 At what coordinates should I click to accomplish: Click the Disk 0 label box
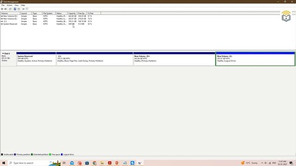(8, 59)
